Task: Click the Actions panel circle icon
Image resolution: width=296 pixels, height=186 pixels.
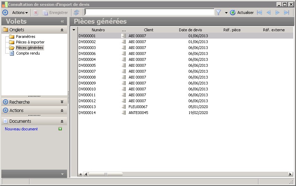Action: 6,110
